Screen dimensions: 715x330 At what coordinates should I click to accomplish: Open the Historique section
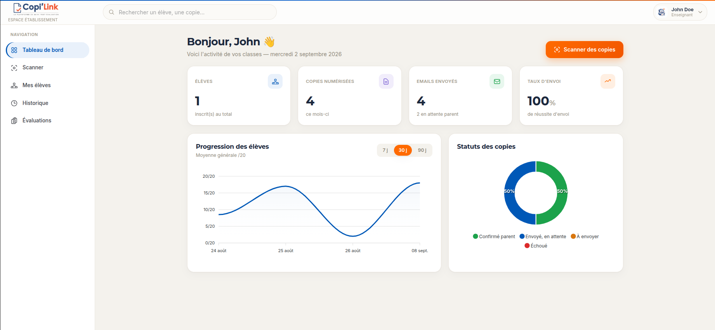coord(48,103)
